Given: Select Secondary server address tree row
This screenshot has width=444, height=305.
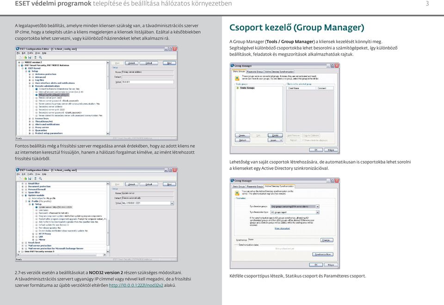Looking at the screenshot, I should pyautogui.click(x=51, y=106).
